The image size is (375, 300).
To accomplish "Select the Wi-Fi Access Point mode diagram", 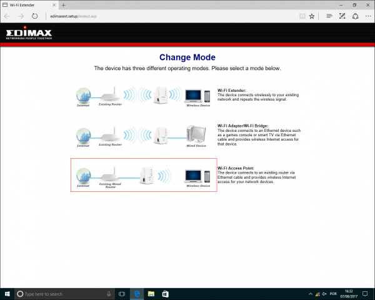I will click(144, 175).
